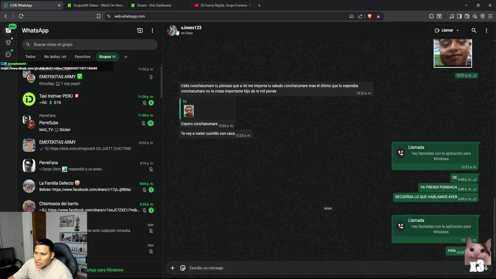Open the PerreSubs community chat
The image size is (496, 279).
[x=90, y=122]
